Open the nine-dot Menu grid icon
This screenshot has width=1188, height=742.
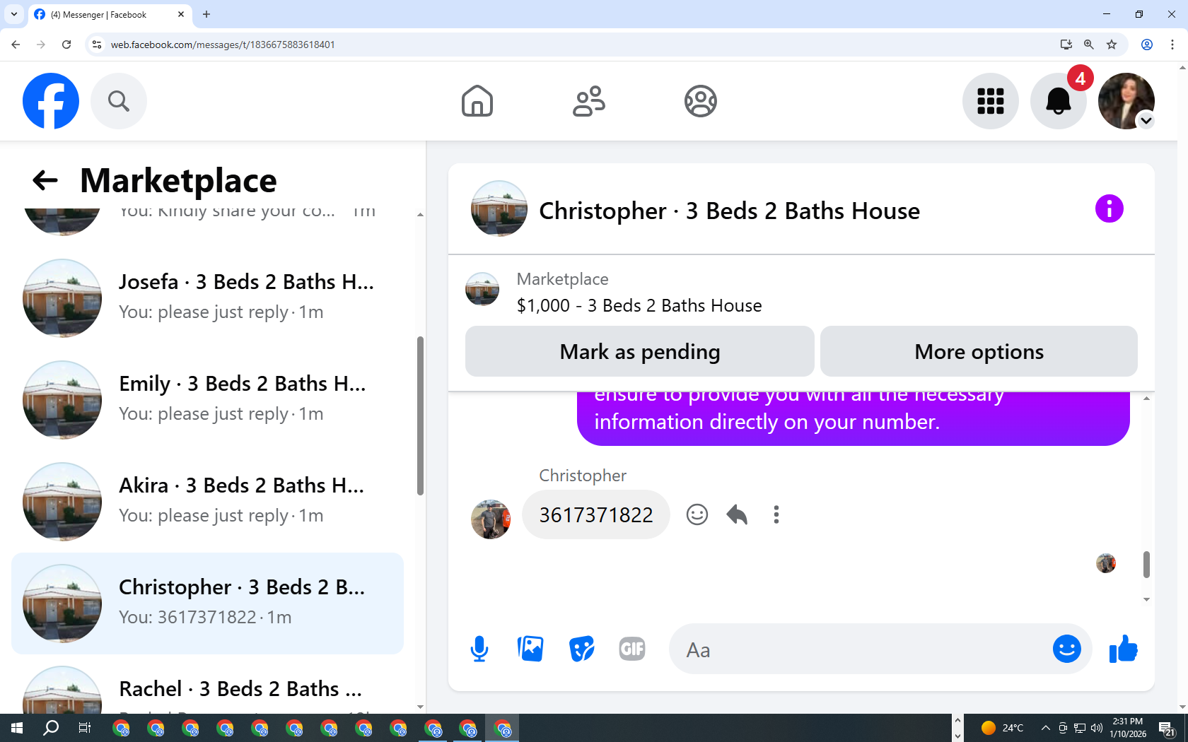[991, 101]
